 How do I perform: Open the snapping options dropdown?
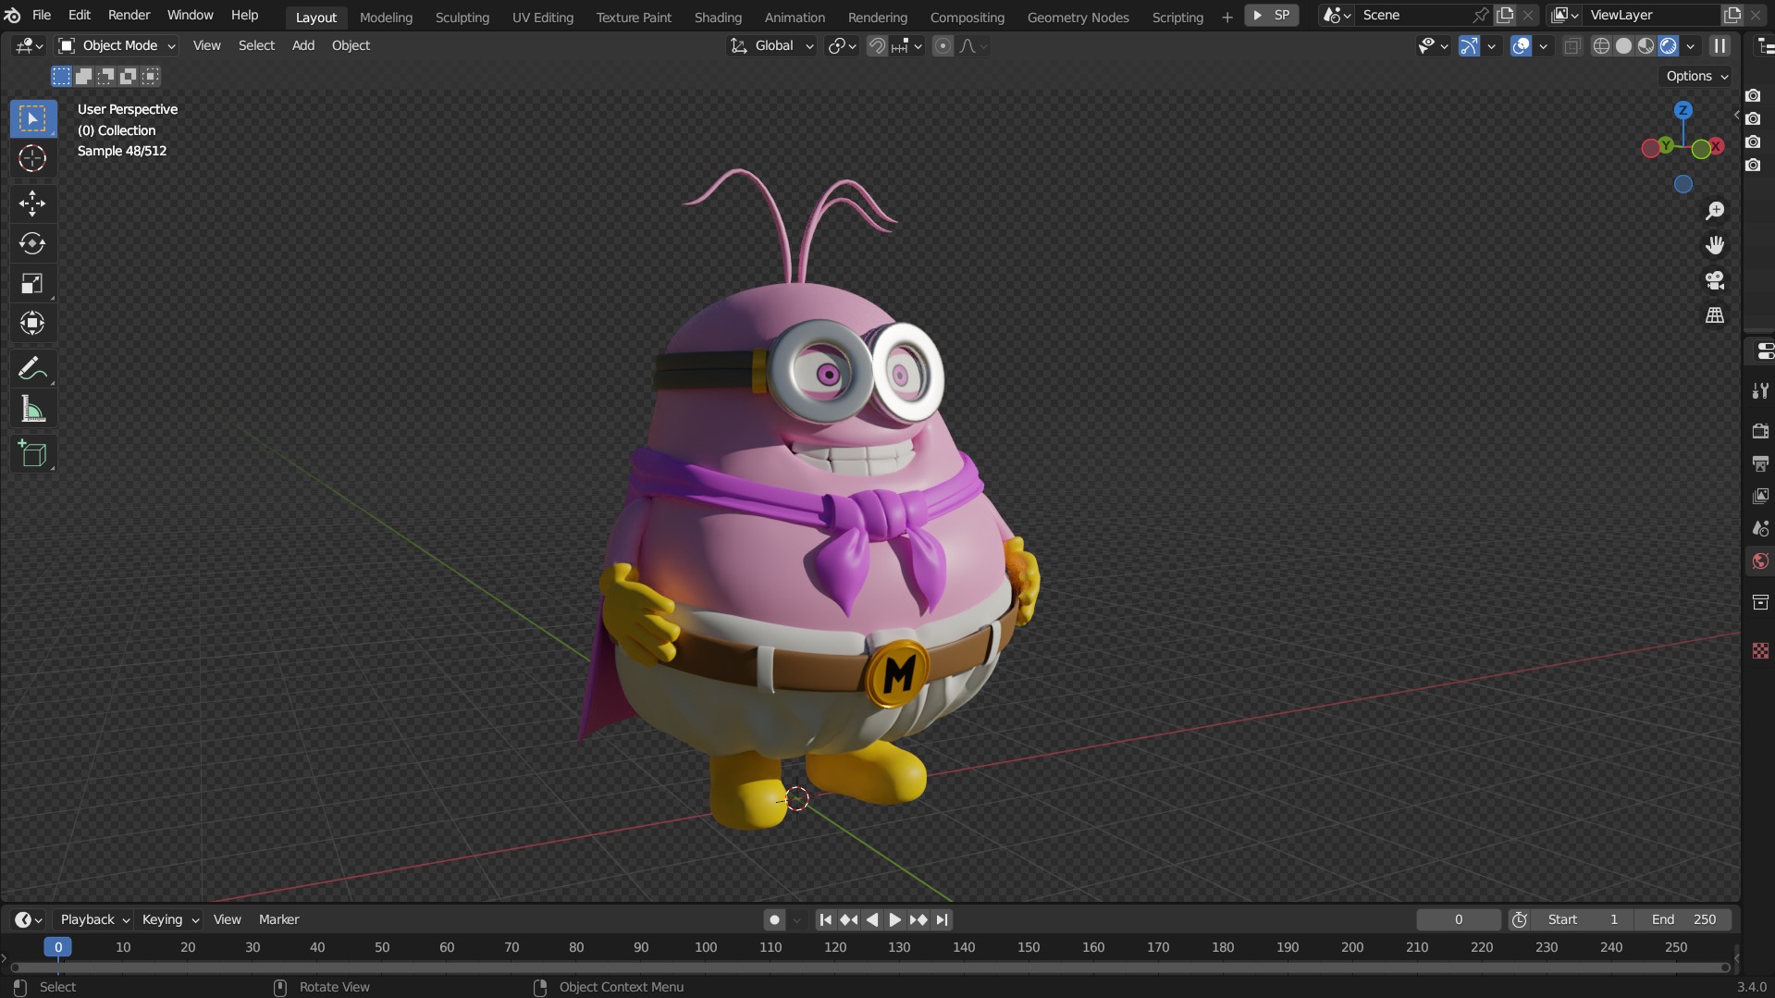(x=907, y=45)
